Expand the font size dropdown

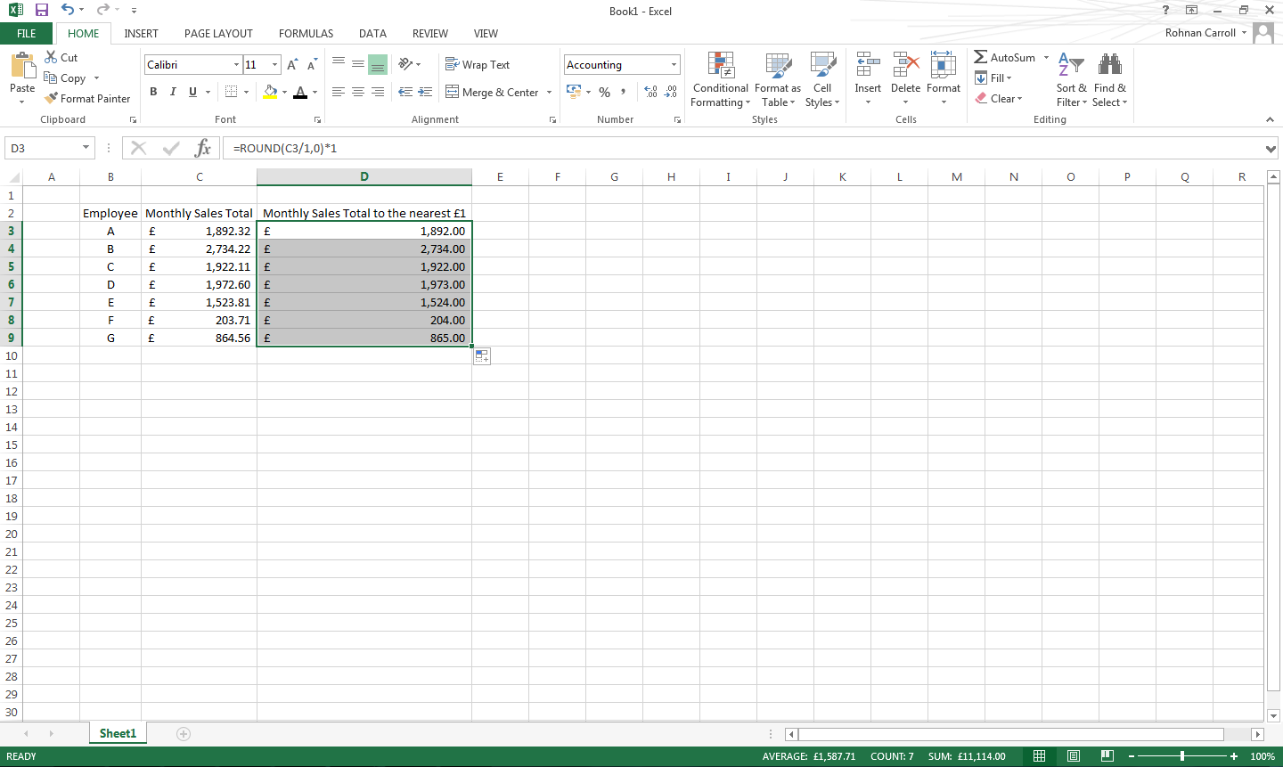(274, 65)
